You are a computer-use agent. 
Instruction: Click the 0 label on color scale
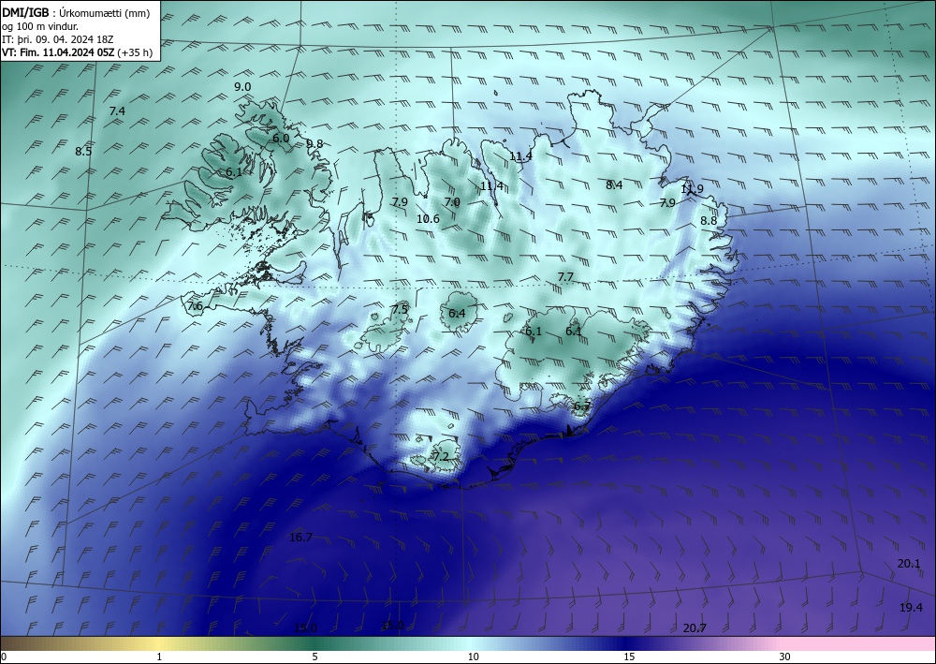pos(4,657)
